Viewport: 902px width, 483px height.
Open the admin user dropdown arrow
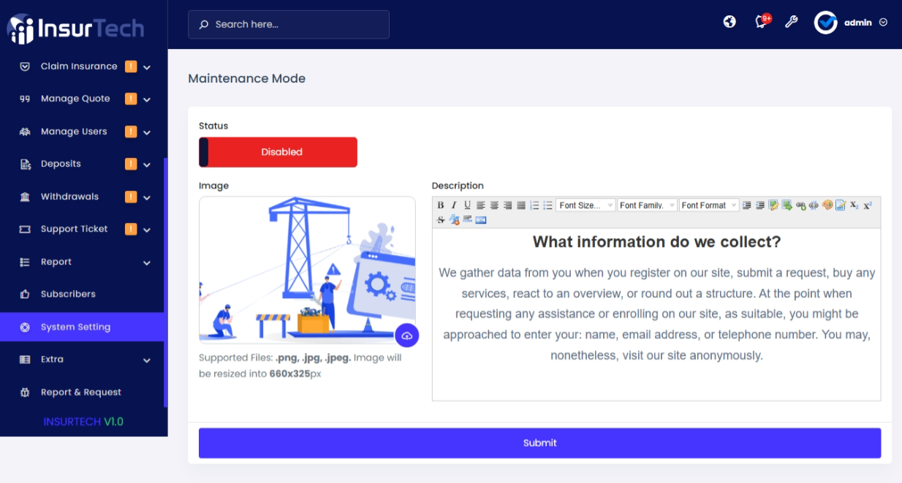[x=883, y=23]
